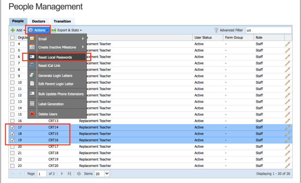
Task: Click the red X Delete Users icon
Action: point(32,114)
